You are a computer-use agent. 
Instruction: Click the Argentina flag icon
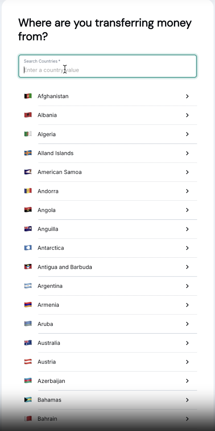click(x=28, y=286)
